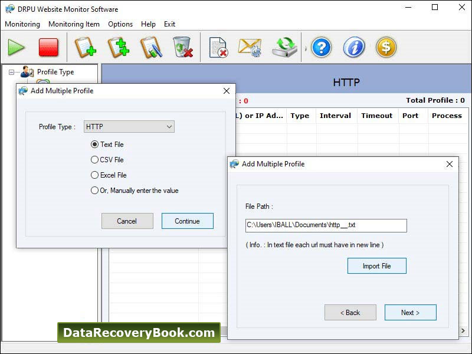
Task: Click the HTTP panel heading
Action: pos(346,83)
